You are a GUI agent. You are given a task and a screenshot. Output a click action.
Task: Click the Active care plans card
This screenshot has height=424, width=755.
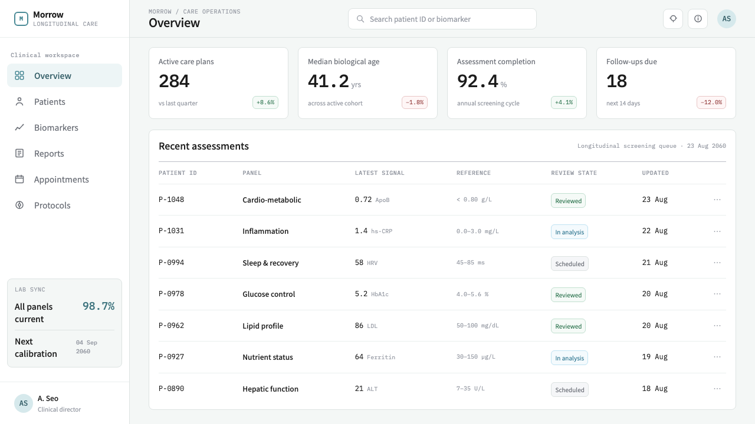[218, 83]
